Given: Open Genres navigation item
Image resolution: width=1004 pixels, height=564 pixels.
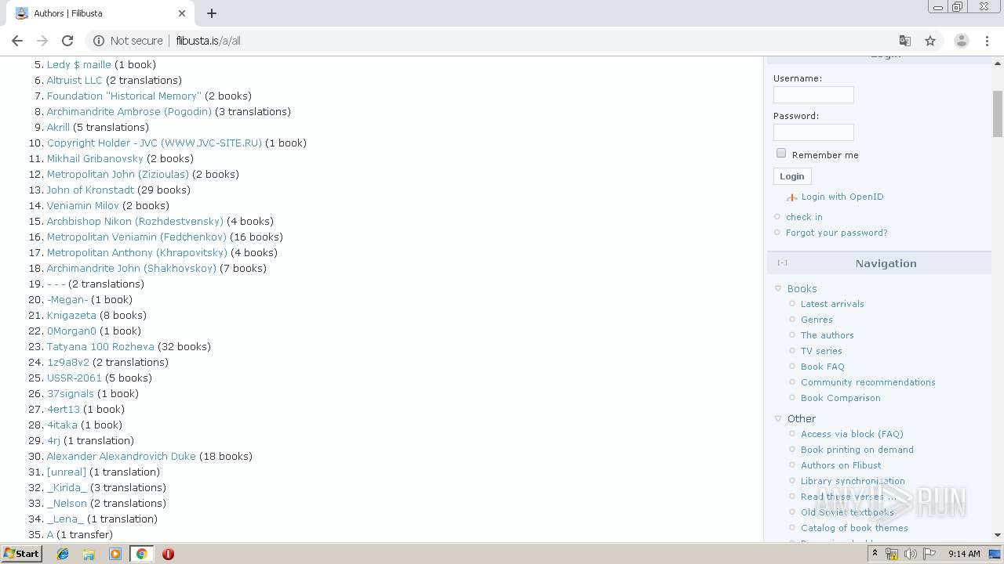Looking at the screenshot, I should (x=817, y=320).
